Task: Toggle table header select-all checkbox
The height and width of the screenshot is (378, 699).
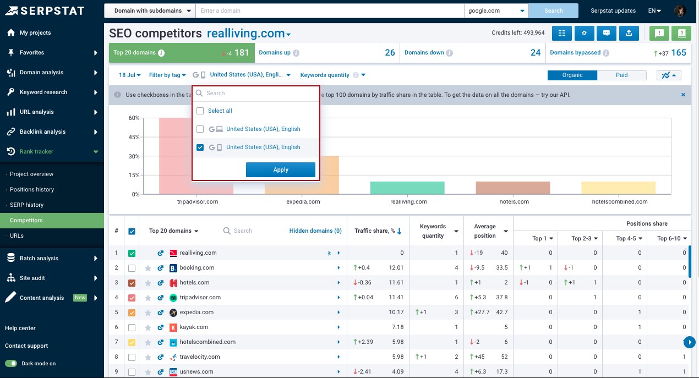Action: click(132, 231)
